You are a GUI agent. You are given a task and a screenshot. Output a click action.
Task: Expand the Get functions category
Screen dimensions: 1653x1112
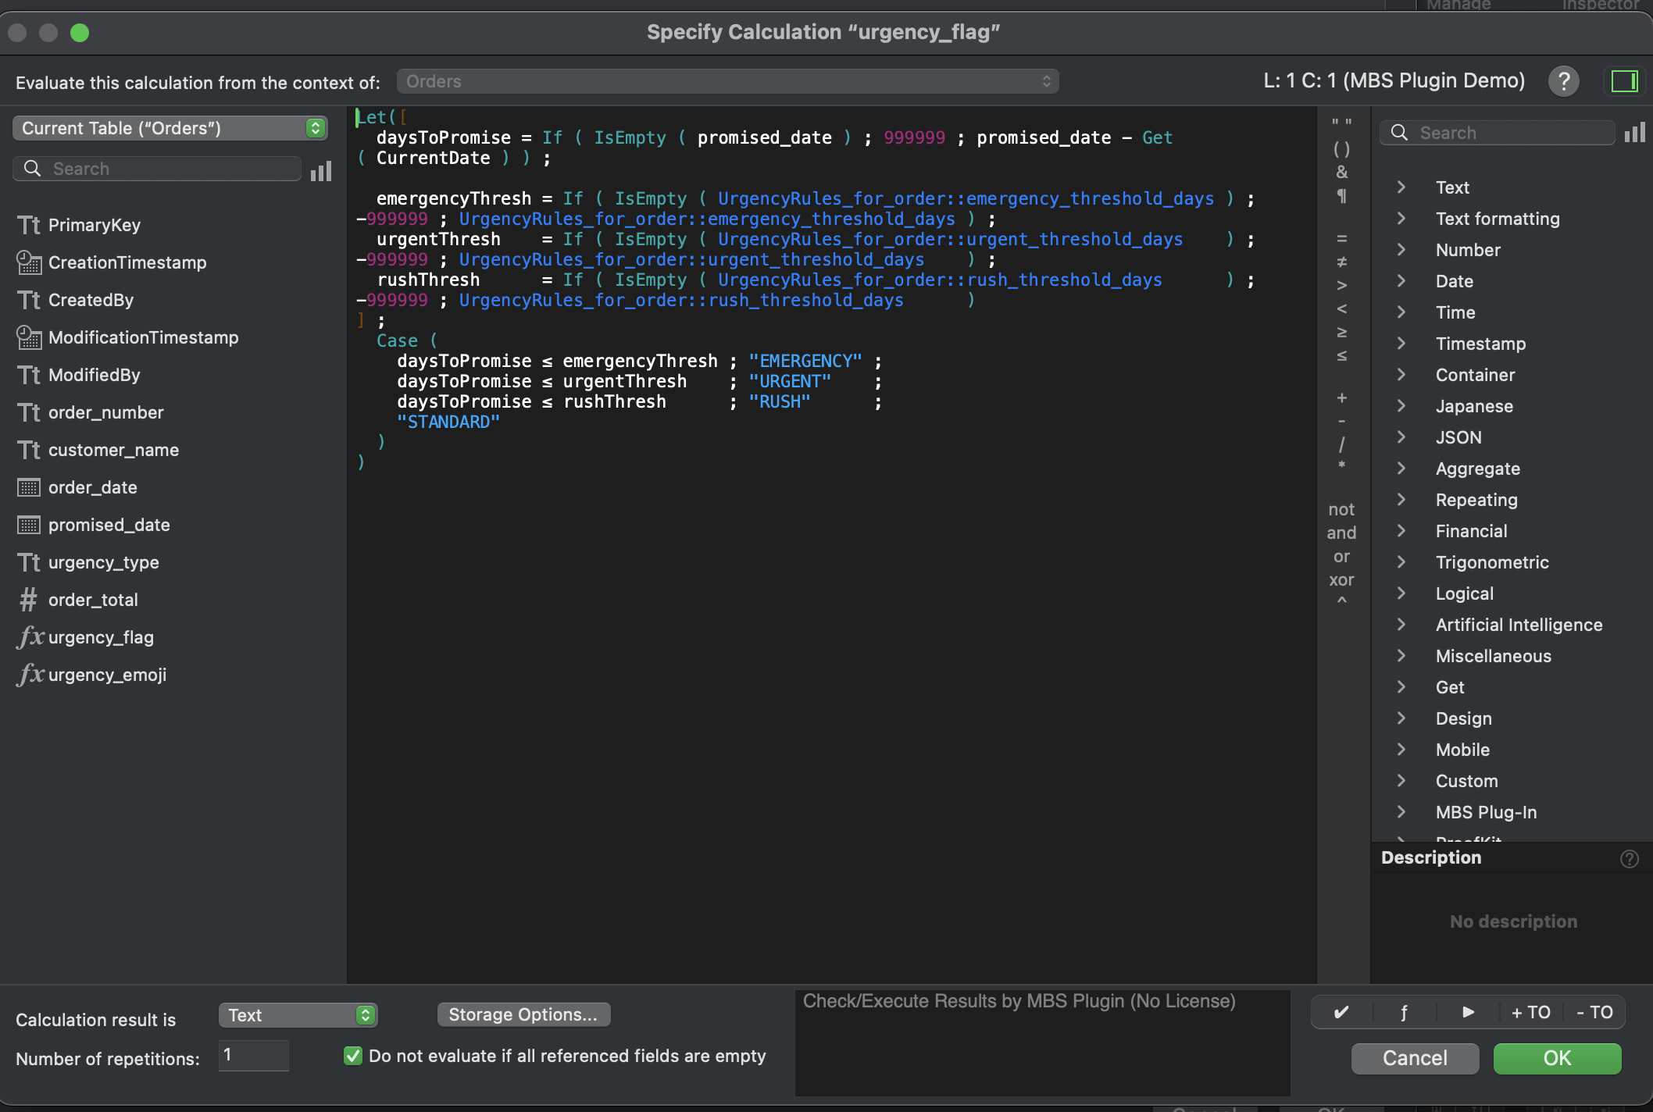click(1401, 687)
